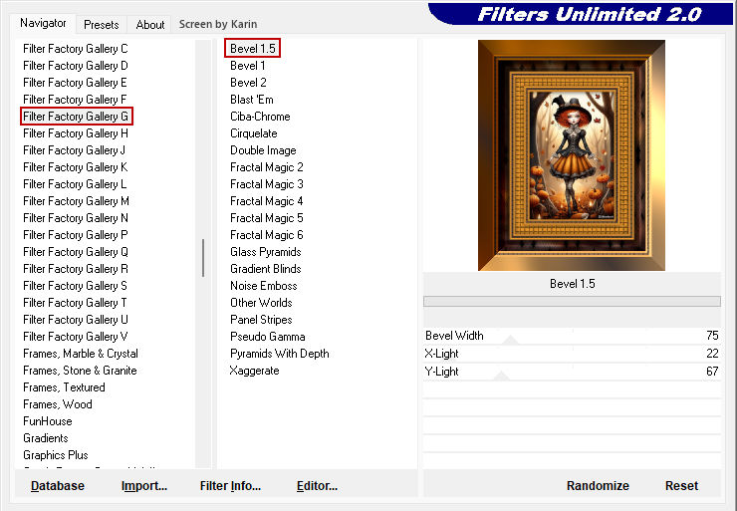
Task: Click the Import... button
Action: tap(144, 486)
